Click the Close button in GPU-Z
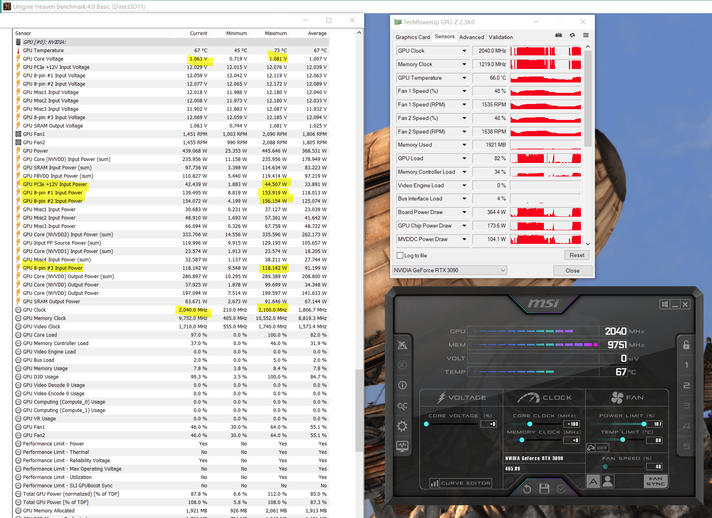The width and height of the screenshot is (712, 518). (573, 271)
